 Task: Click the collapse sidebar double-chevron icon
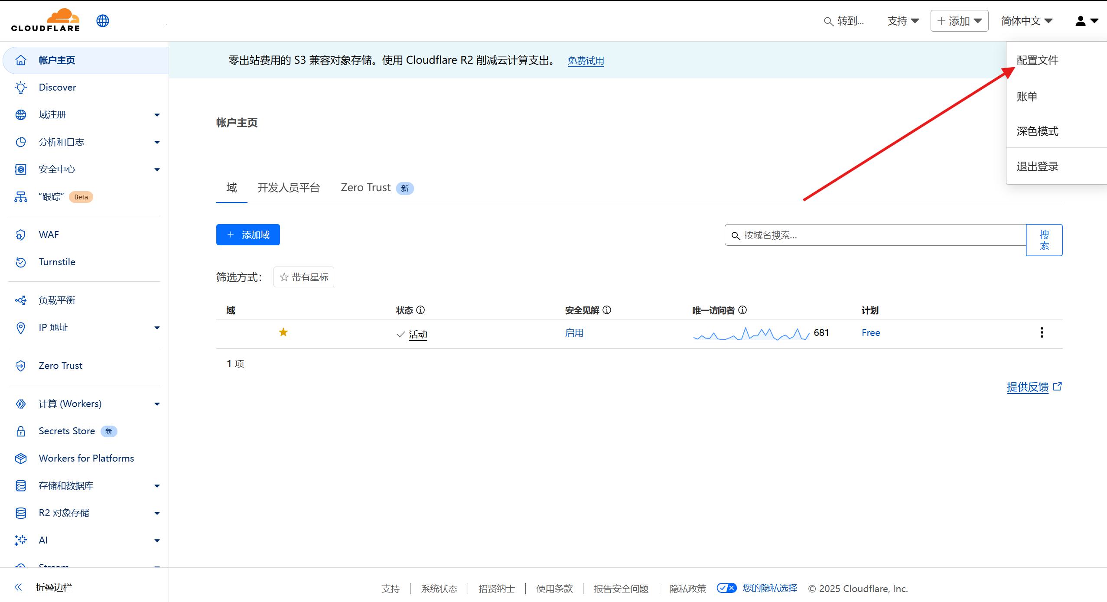tap(18, 587)
